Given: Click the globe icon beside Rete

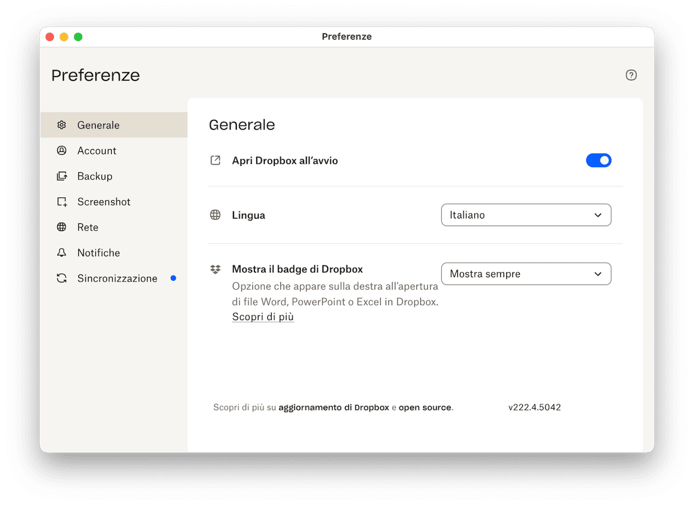Looking at the screenshot, I should coord(62,227).
